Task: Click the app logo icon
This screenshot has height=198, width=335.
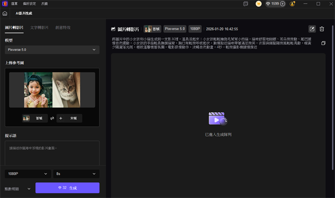Action: tap(5, 4)
